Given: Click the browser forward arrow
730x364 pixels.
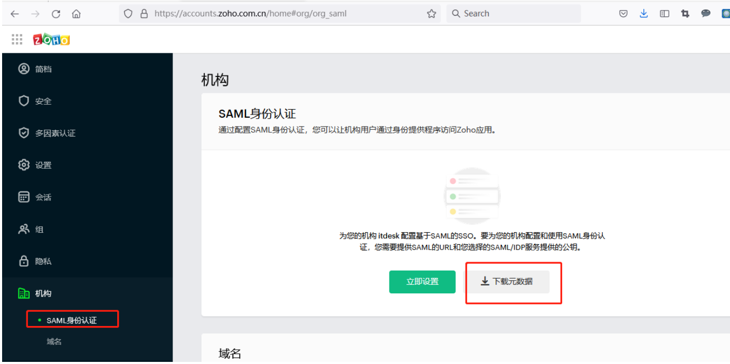Looking at the screenshot, I should (x=35, y=14).
